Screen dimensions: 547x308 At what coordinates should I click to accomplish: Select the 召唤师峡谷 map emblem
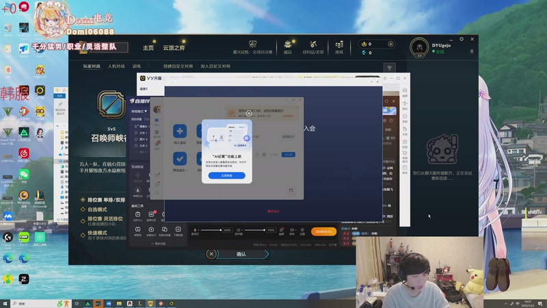pyautogui.click(x=111, y=105)
